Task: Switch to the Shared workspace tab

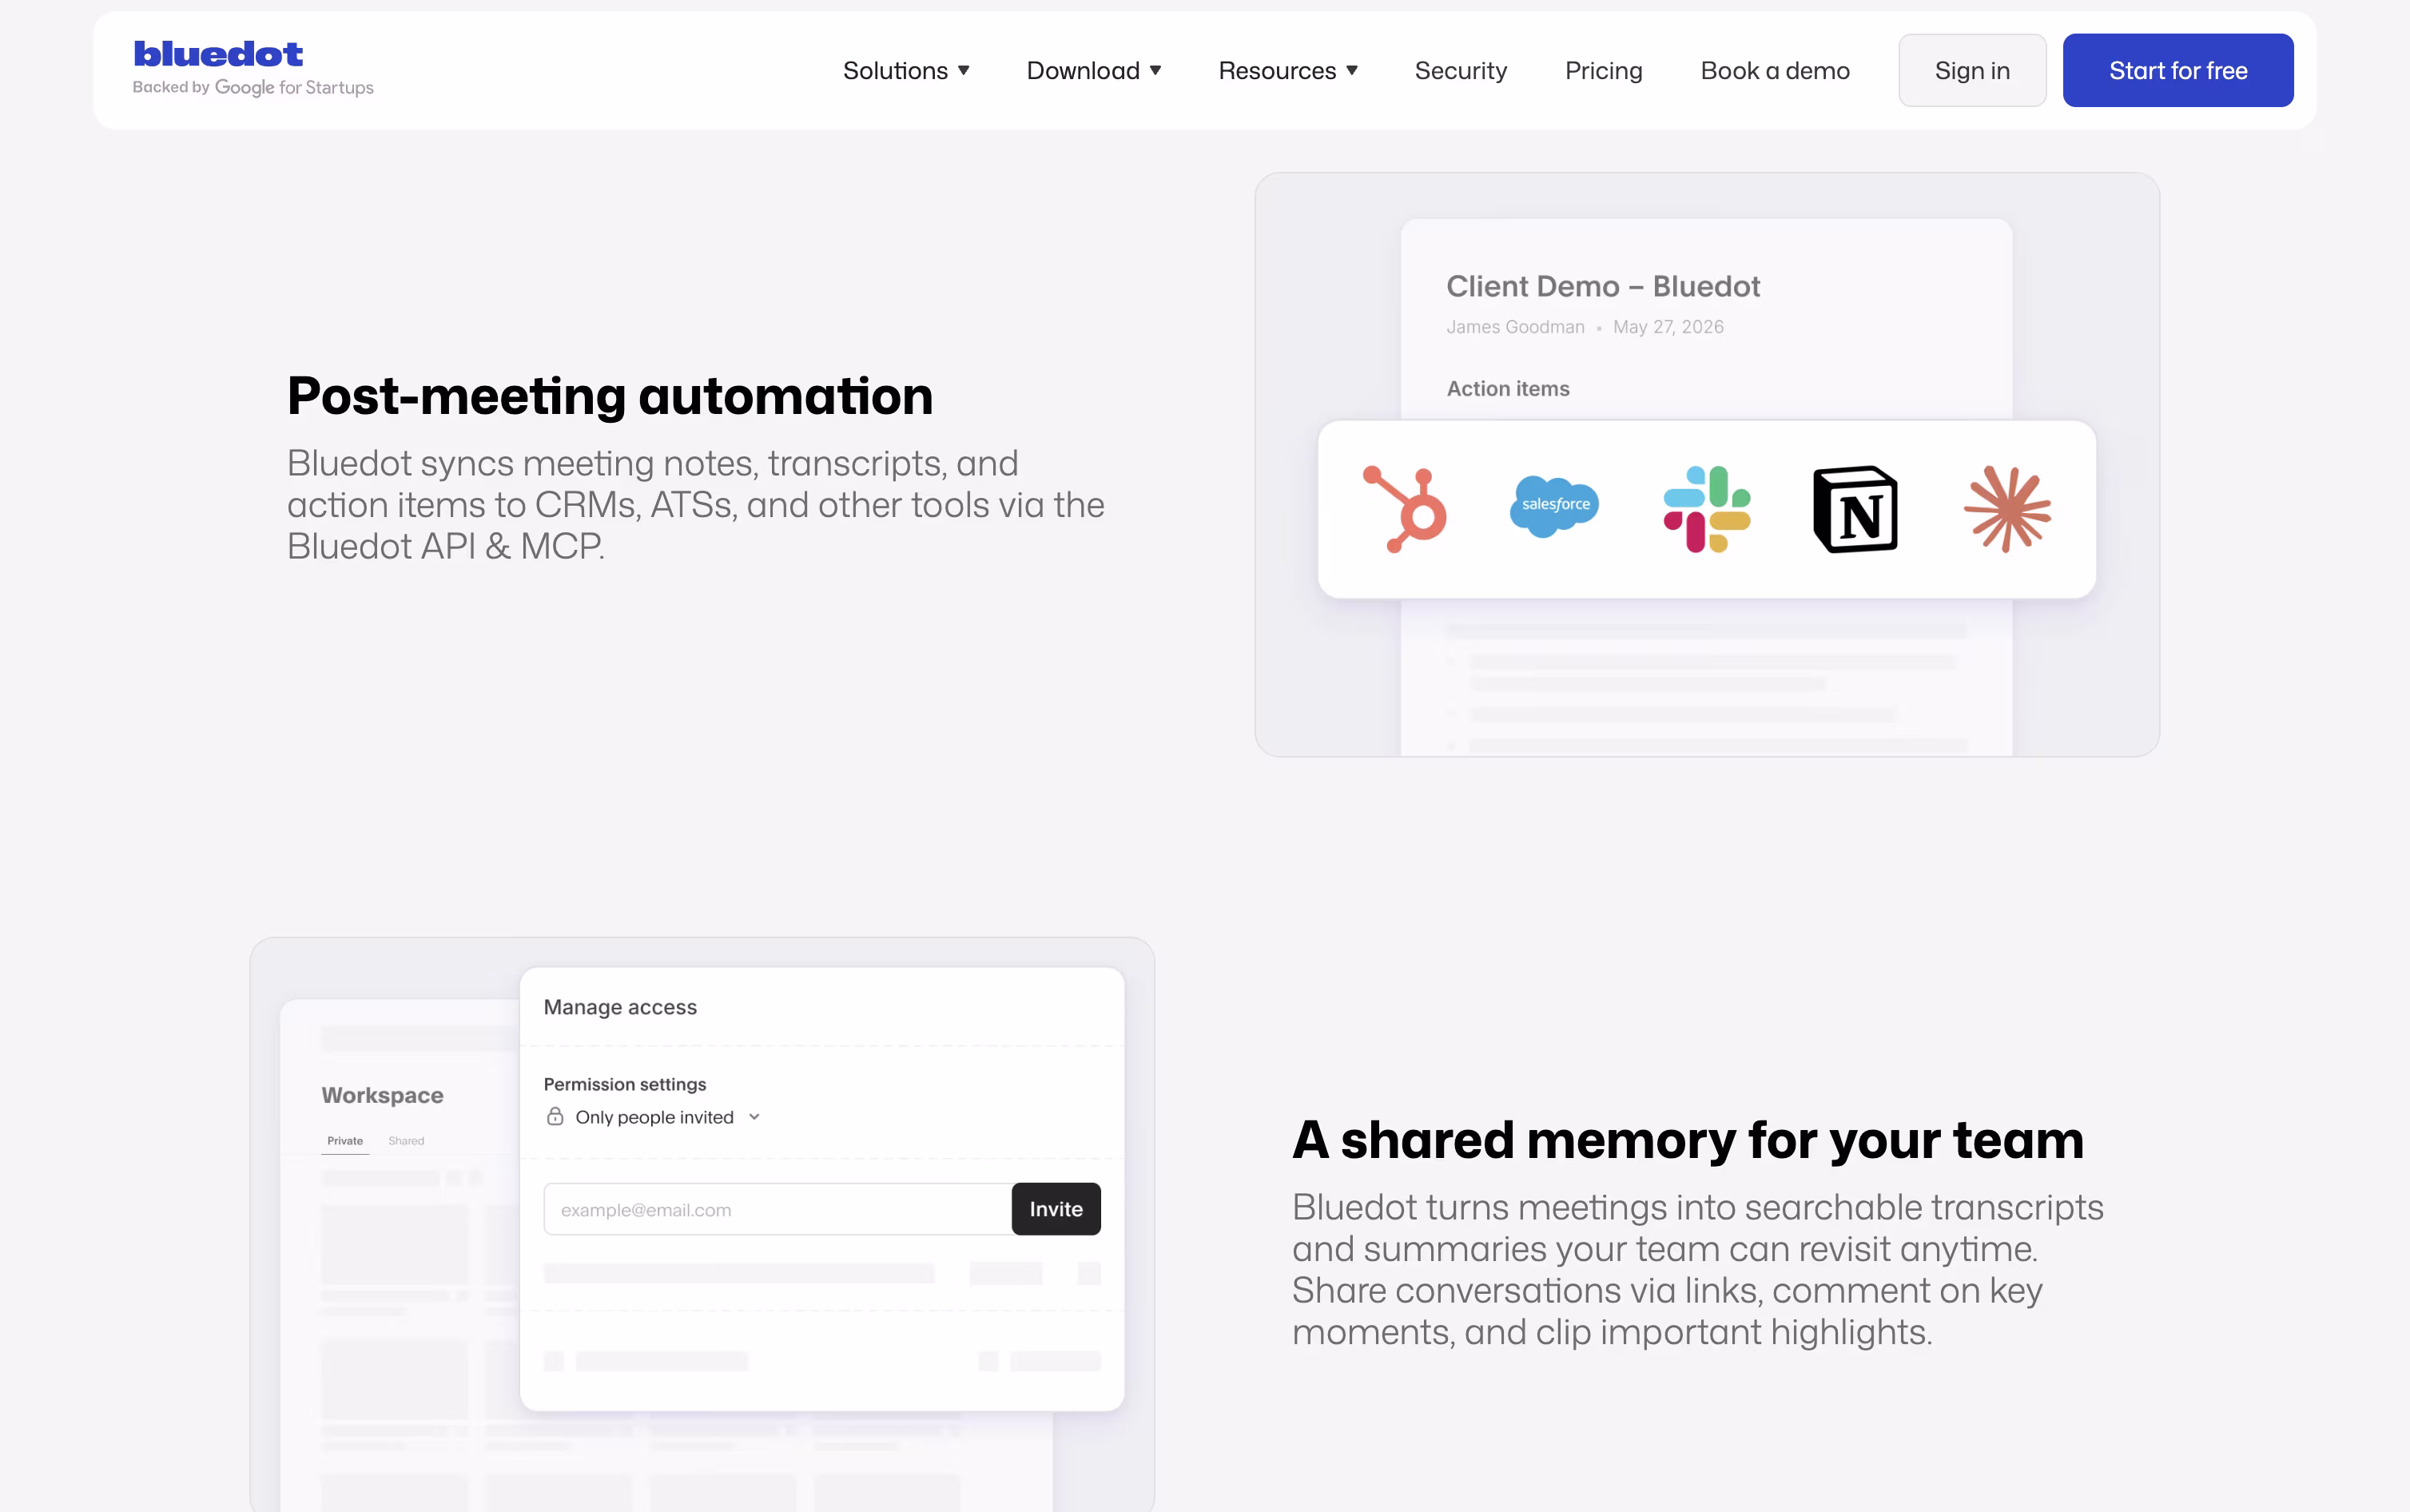Action: 406,1141
